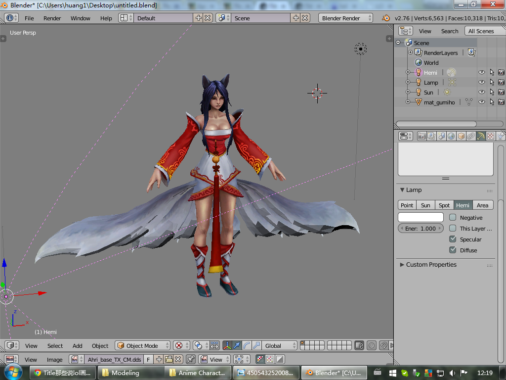Toggle snapping magnet icon
506x380 pixels.
383,345
